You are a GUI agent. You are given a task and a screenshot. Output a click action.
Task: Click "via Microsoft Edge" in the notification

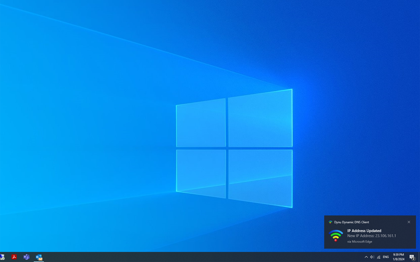coord(360,242)
